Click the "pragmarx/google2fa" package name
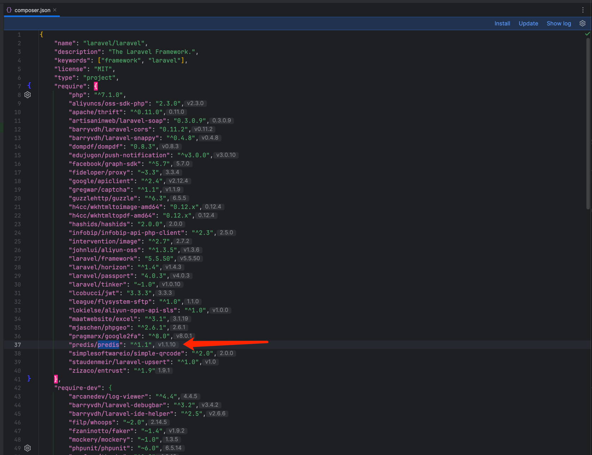Viewport: 592px width, 455px height. click(x=105, y=336)
